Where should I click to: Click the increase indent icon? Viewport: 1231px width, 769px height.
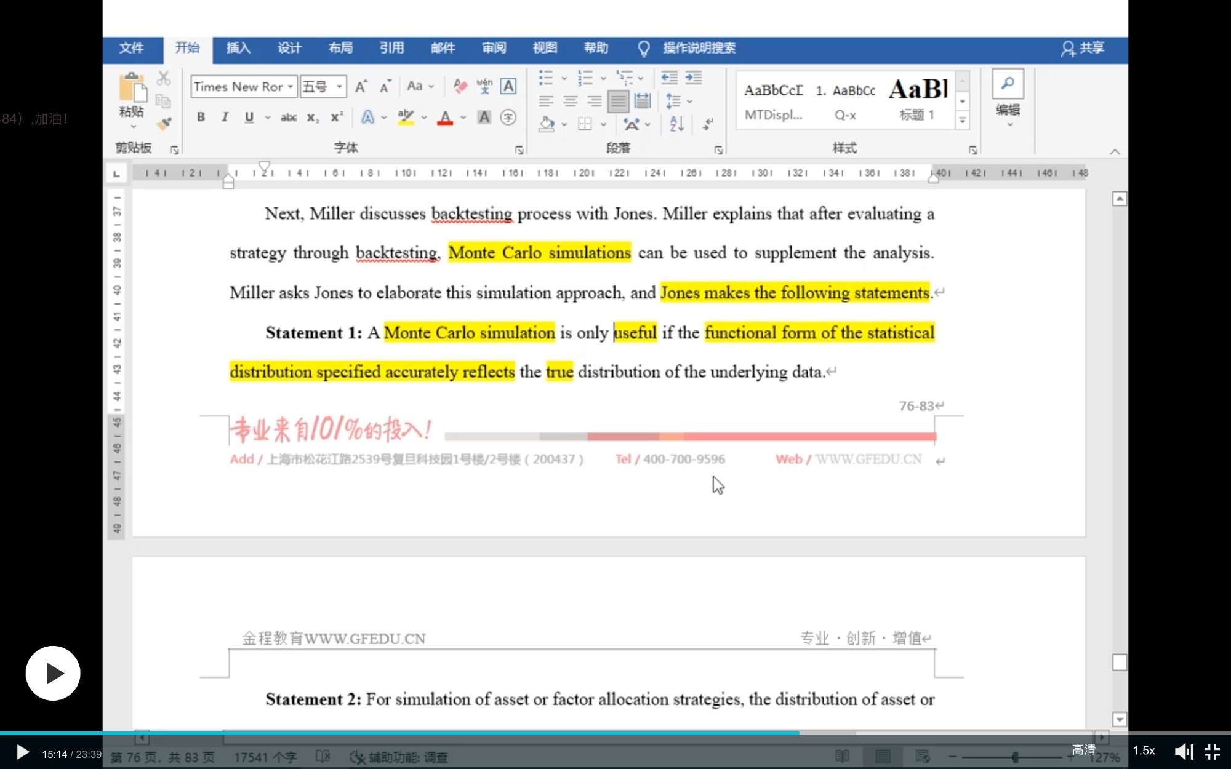[694, 78]
